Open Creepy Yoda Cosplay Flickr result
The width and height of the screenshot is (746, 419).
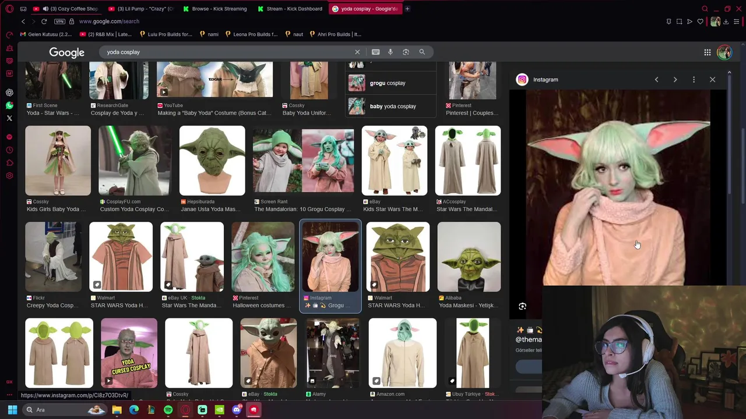(x=54, y=257)
